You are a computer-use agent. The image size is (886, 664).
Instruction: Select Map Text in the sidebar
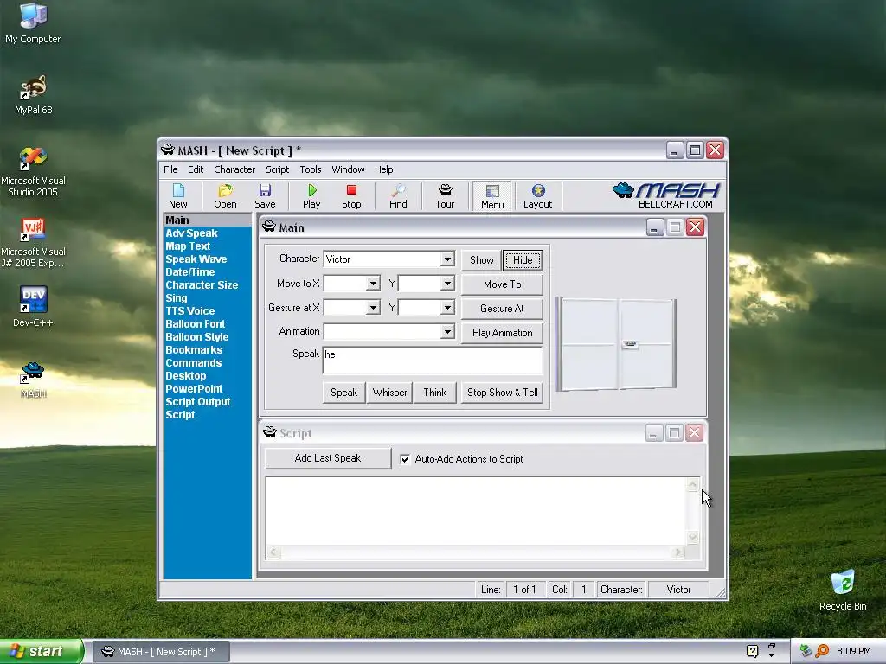[x=188, y=246]
